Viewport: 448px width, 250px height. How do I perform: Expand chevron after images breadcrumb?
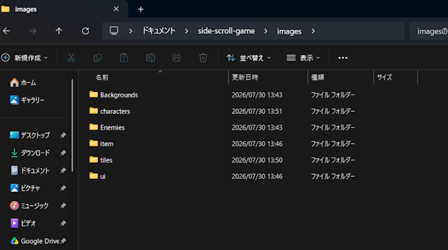coord(313,31)
